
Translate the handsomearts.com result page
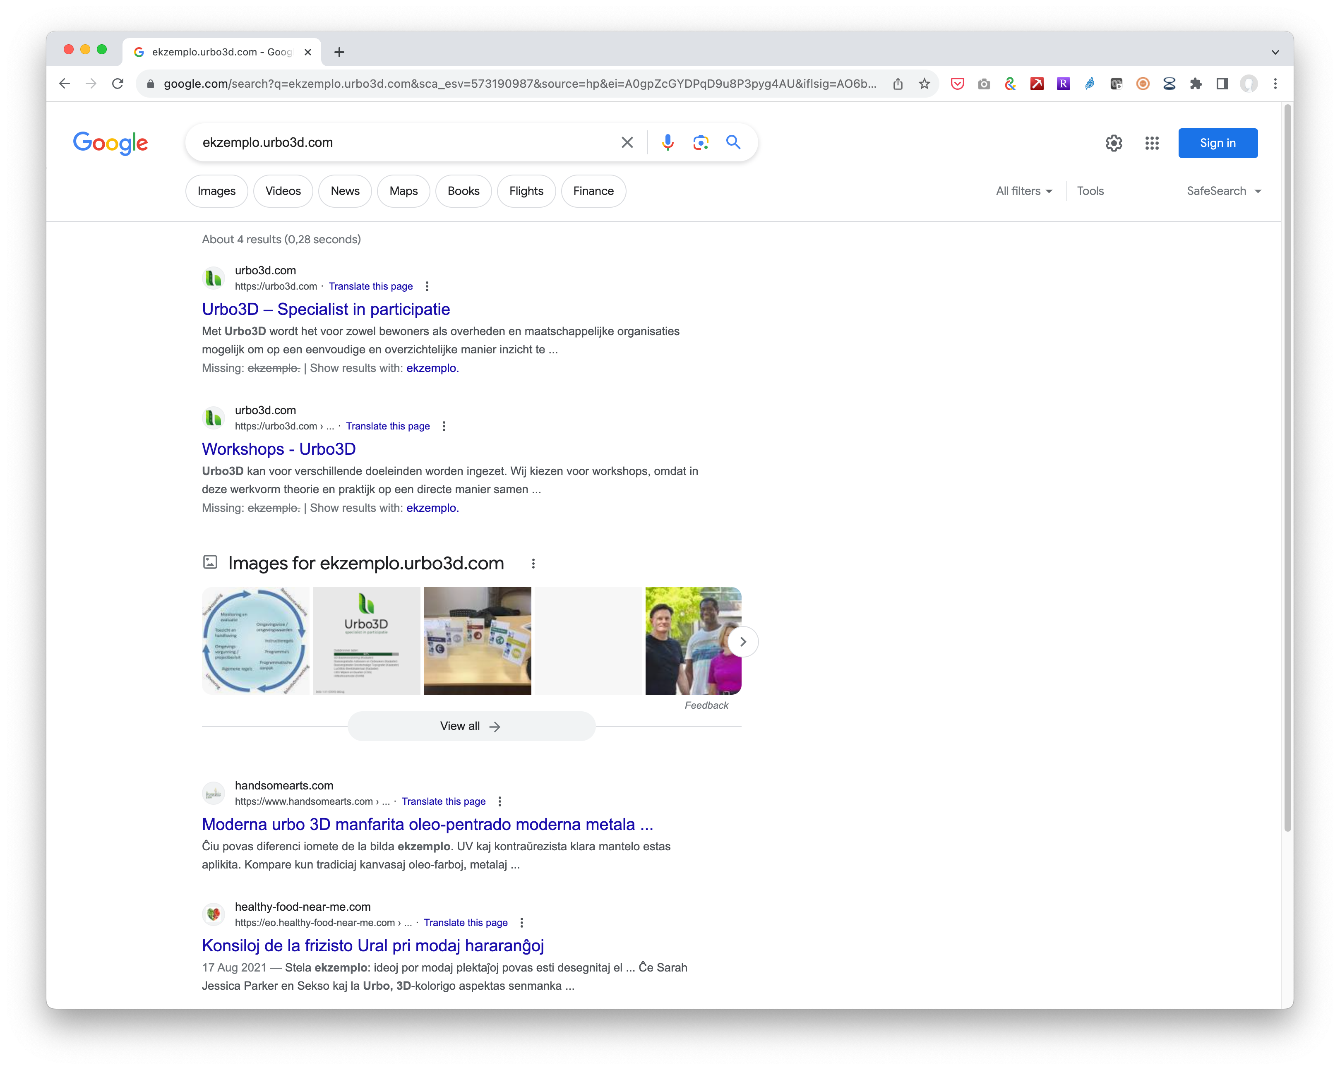(x=443, y=801)
